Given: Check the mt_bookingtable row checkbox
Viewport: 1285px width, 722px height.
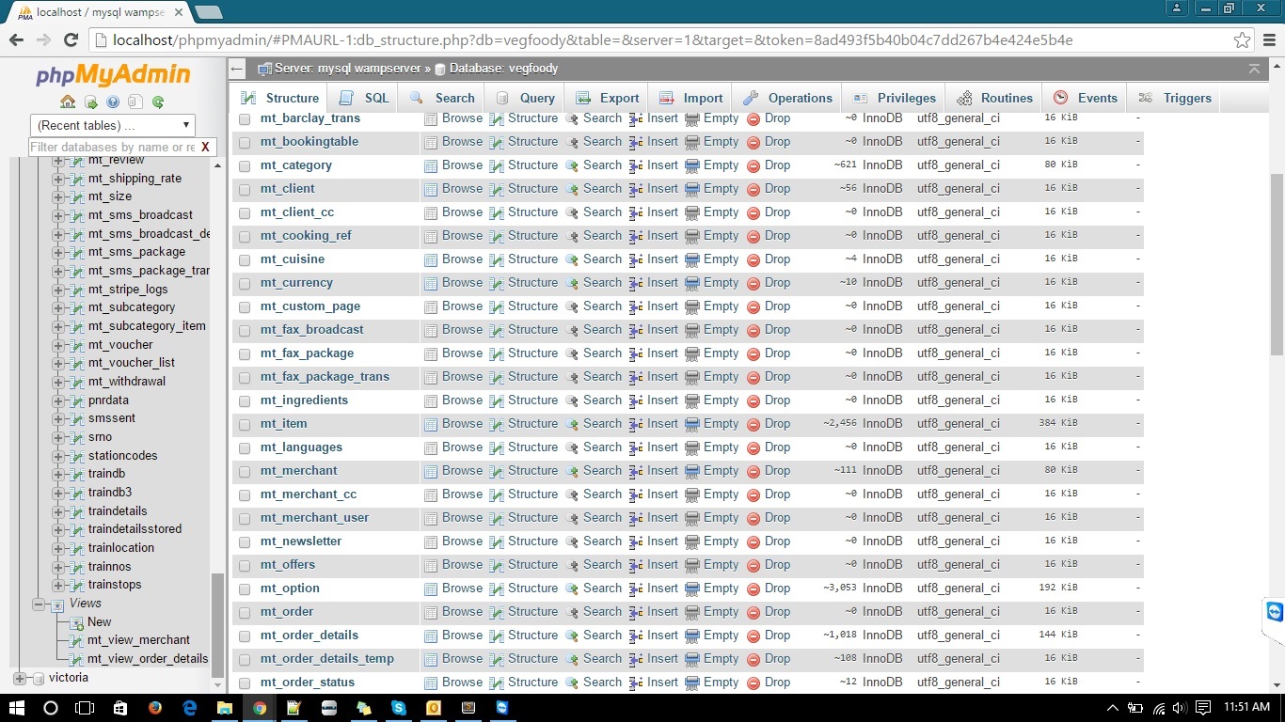Looking at the screenshot, I should point(245,143).
